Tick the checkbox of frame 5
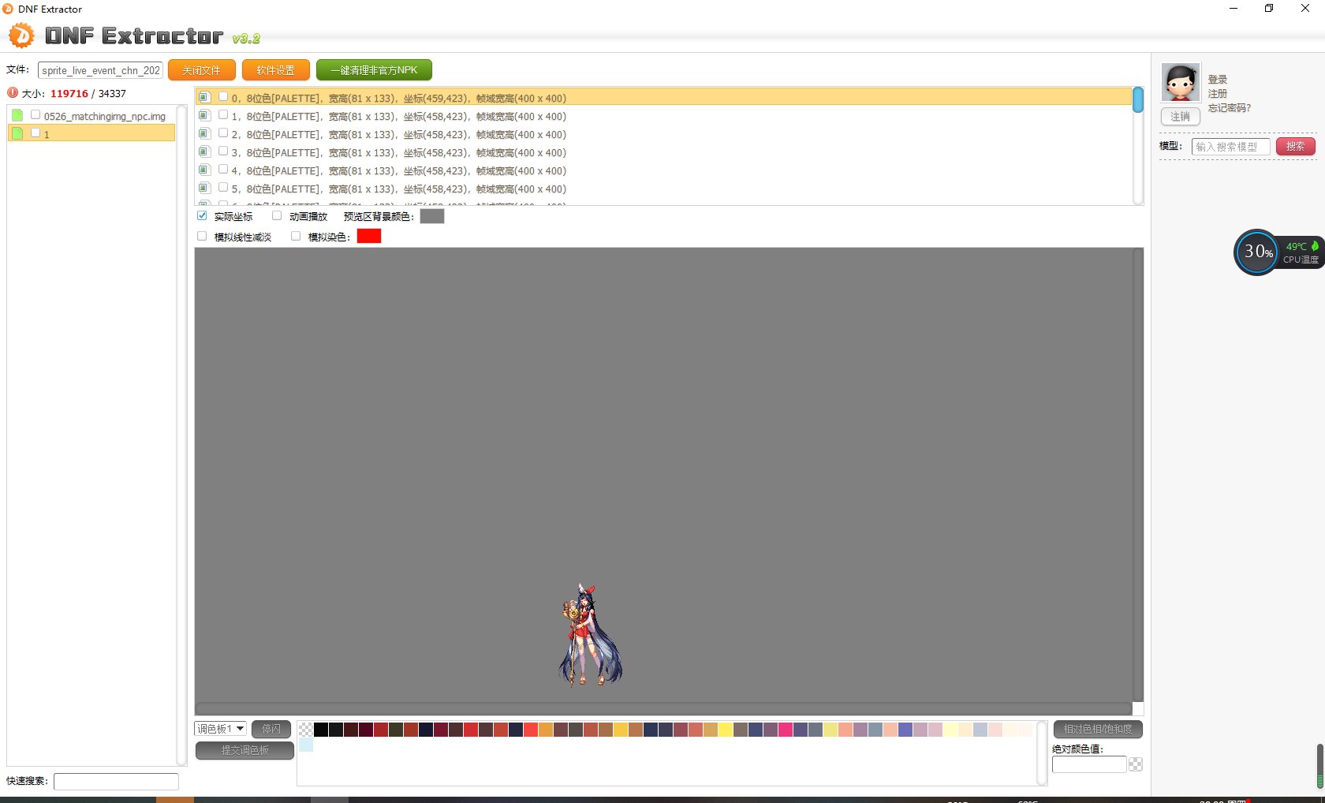The height and width of the screenshot is (803, 1325). pyautogui.click(x=223, y=188)
